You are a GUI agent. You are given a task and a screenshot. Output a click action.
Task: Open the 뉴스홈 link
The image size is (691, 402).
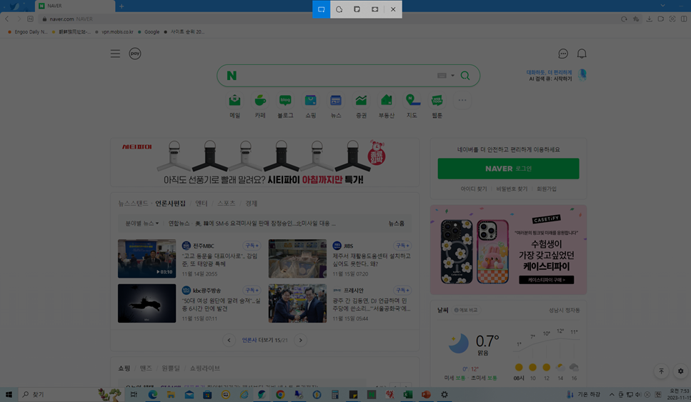[x=396, y=223]
